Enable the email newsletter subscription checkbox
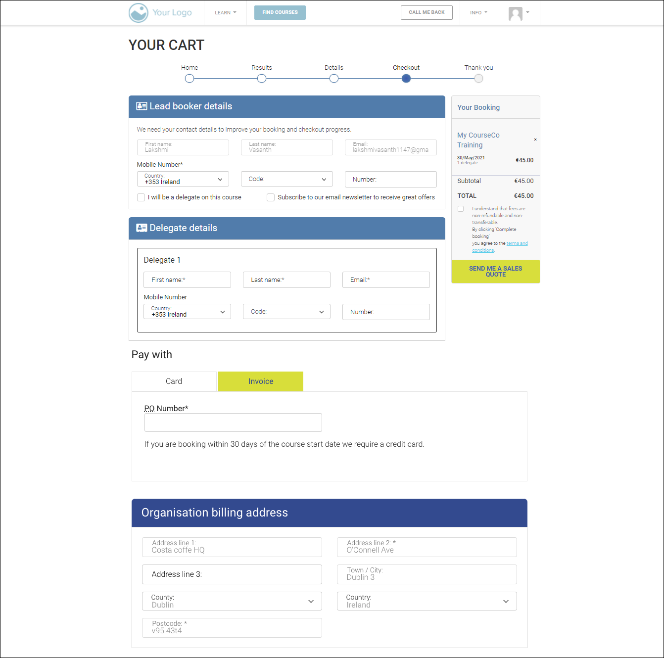Viewport: 664px width, 658px height. 271,197
